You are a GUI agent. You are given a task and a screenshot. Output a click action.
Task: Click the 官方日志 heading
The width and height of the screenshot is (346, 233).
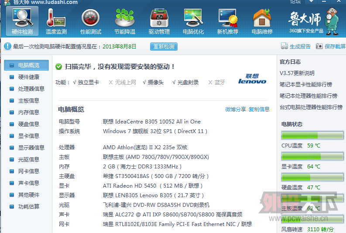(290, 62)
